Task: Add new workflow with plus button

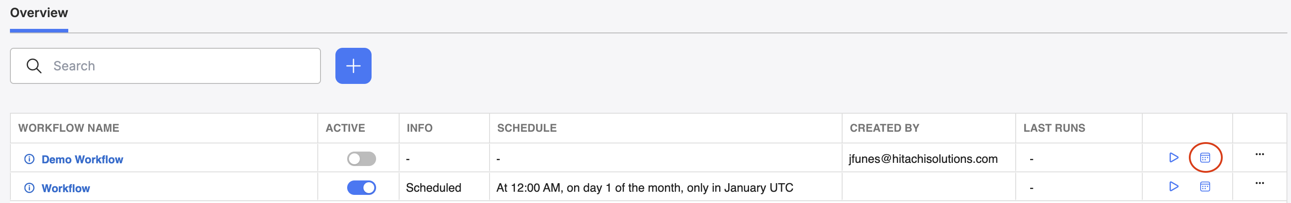Action: 353,66
